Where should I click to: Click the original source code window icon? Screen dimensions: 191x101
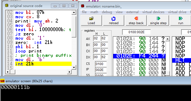(7, 5)
